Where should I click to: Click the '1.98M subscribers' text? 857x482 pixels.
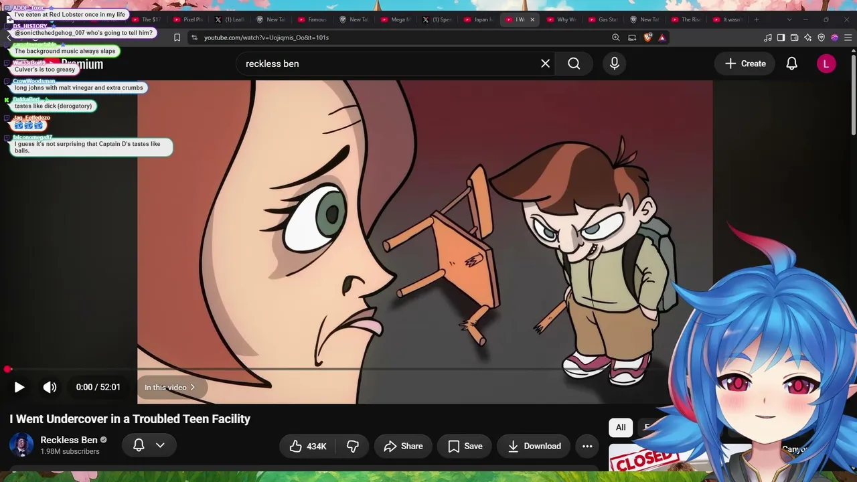(70, 452)
